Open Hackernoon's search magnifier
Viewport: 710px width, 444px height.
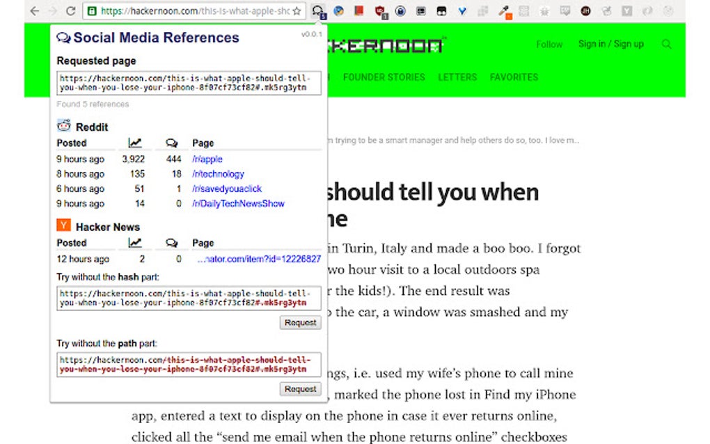click(x=667, y=44)
